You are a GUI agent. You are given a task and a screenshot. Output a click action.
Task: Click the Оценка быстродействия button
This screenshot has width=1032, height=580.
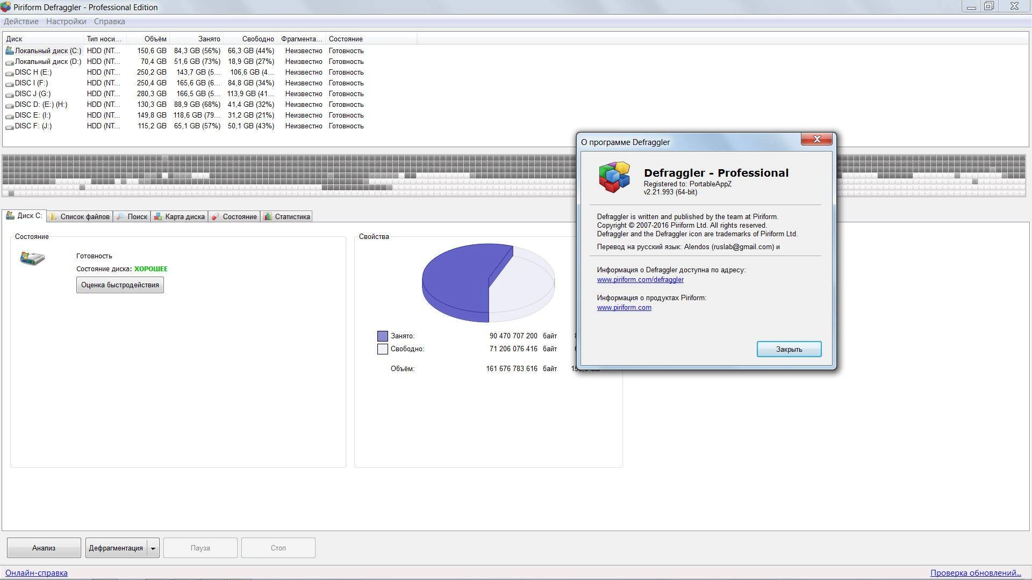[x=120, y=285]
